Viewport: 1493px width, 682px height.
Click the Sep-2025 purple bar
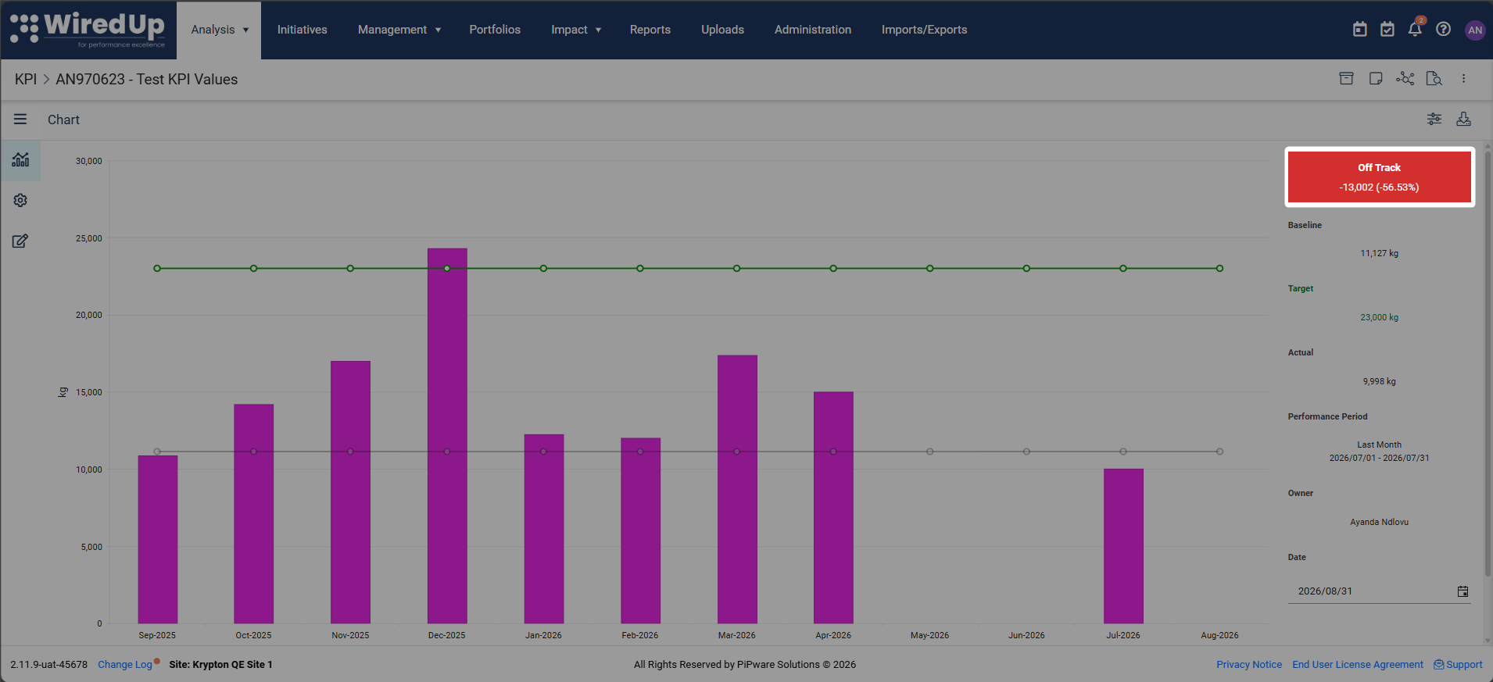(158, 540)
